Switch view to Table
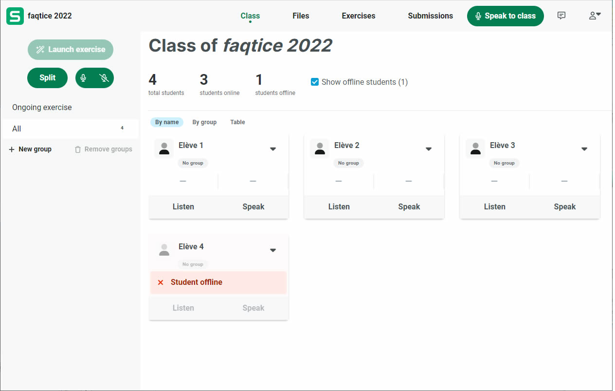This screenshot has height=391, width=615. (x=237, y=122)
